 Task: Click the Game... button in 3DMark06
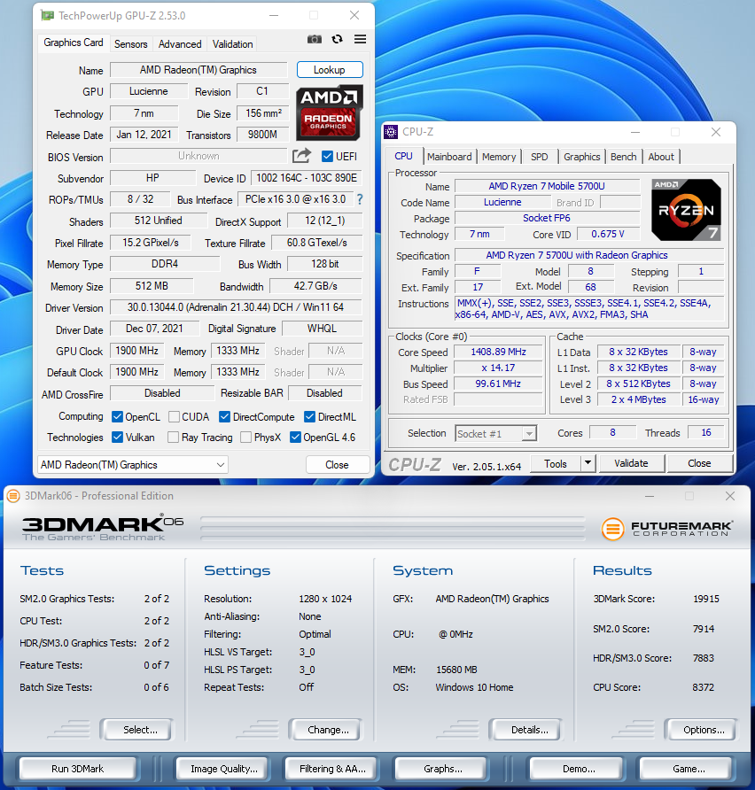pyautogui.click(x=686, y=769)
